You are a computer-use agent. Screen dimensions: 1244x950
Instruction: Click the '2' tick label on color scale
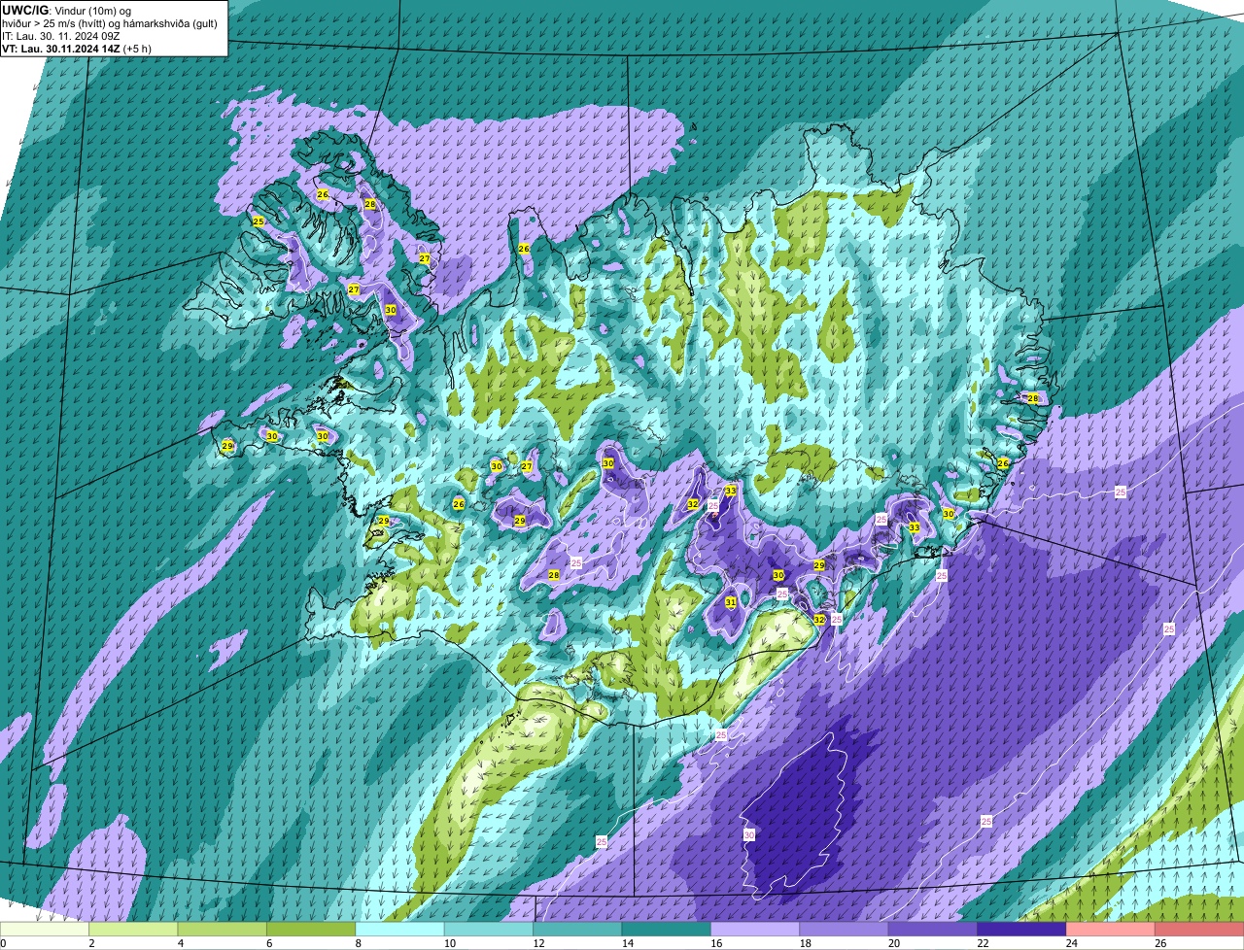tap(91, 943)
